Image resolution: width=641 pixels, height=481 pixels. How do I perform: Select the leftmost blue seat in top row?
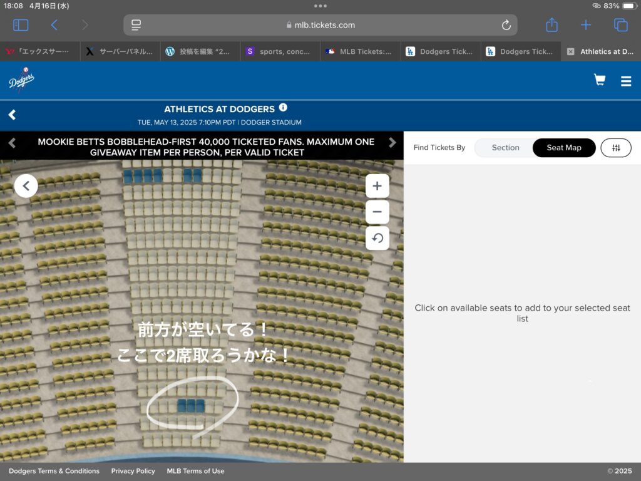click(x=128, y=176)
